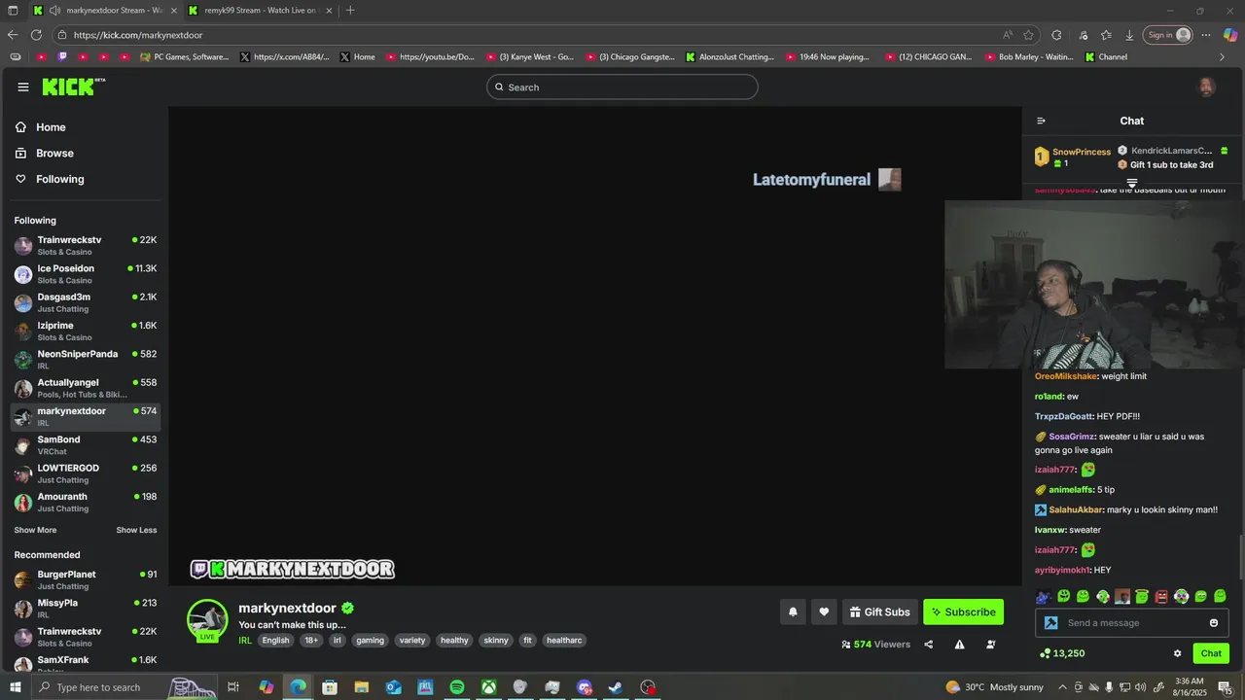Click the KICK logo
1245x700 pixels.
73,87
